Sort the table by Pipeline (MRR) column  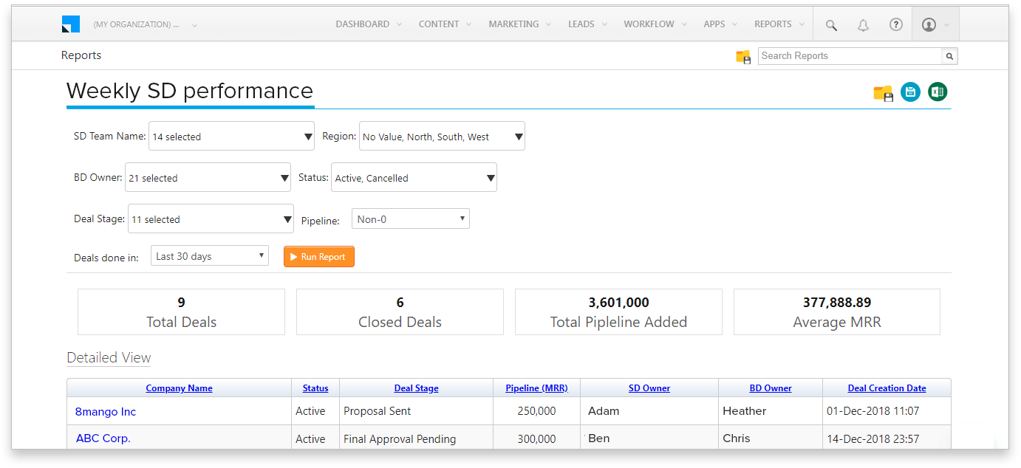536,388
